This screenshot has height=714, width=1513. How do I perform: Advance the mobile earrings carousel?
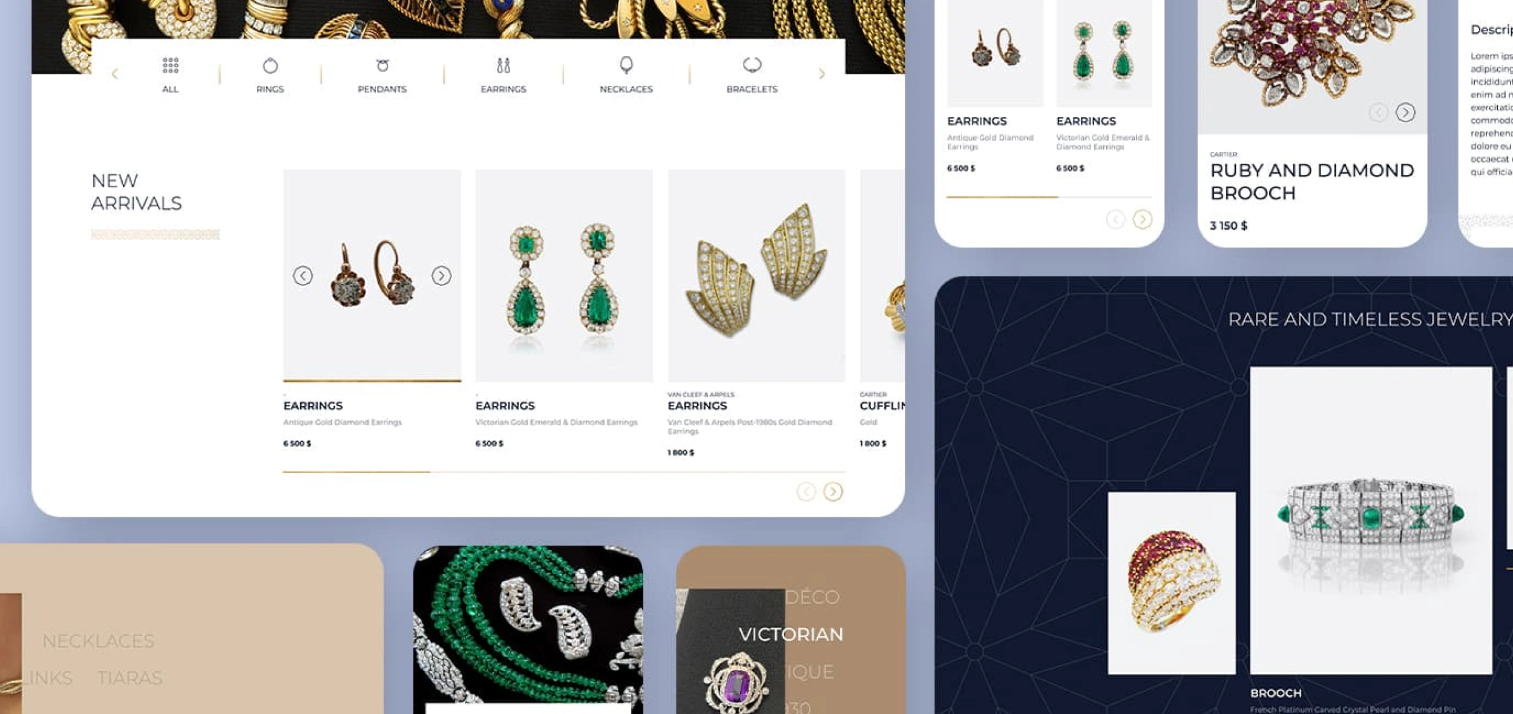click(x=1142, y=219)
